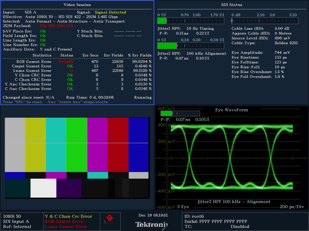Click 'Embd: PPPP PPPP PPPP PPPP' audio status
This screenshot has width=309, height=231.
coord(216,222)
